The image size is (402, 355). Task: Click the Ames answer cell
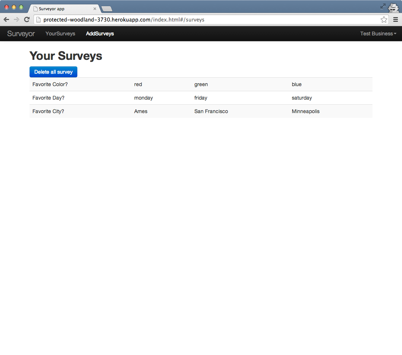coord(161,111)
